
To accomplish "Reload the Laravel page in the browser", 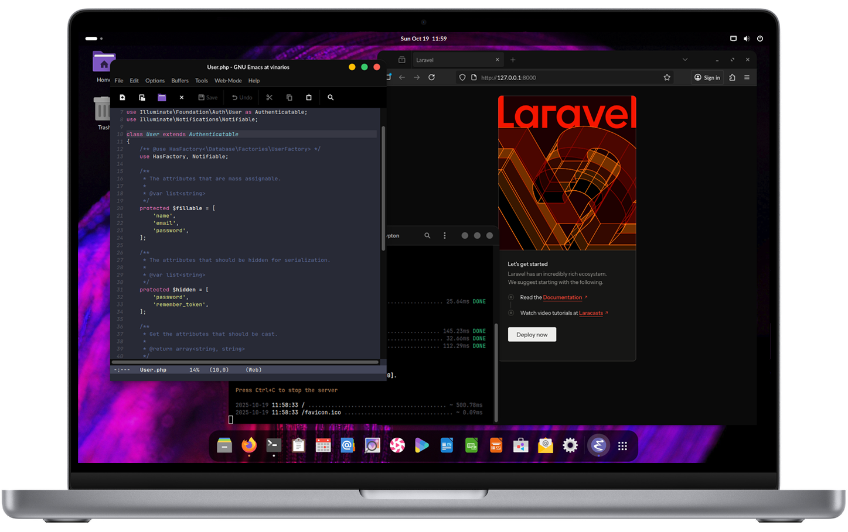I will tap(432, 77).
